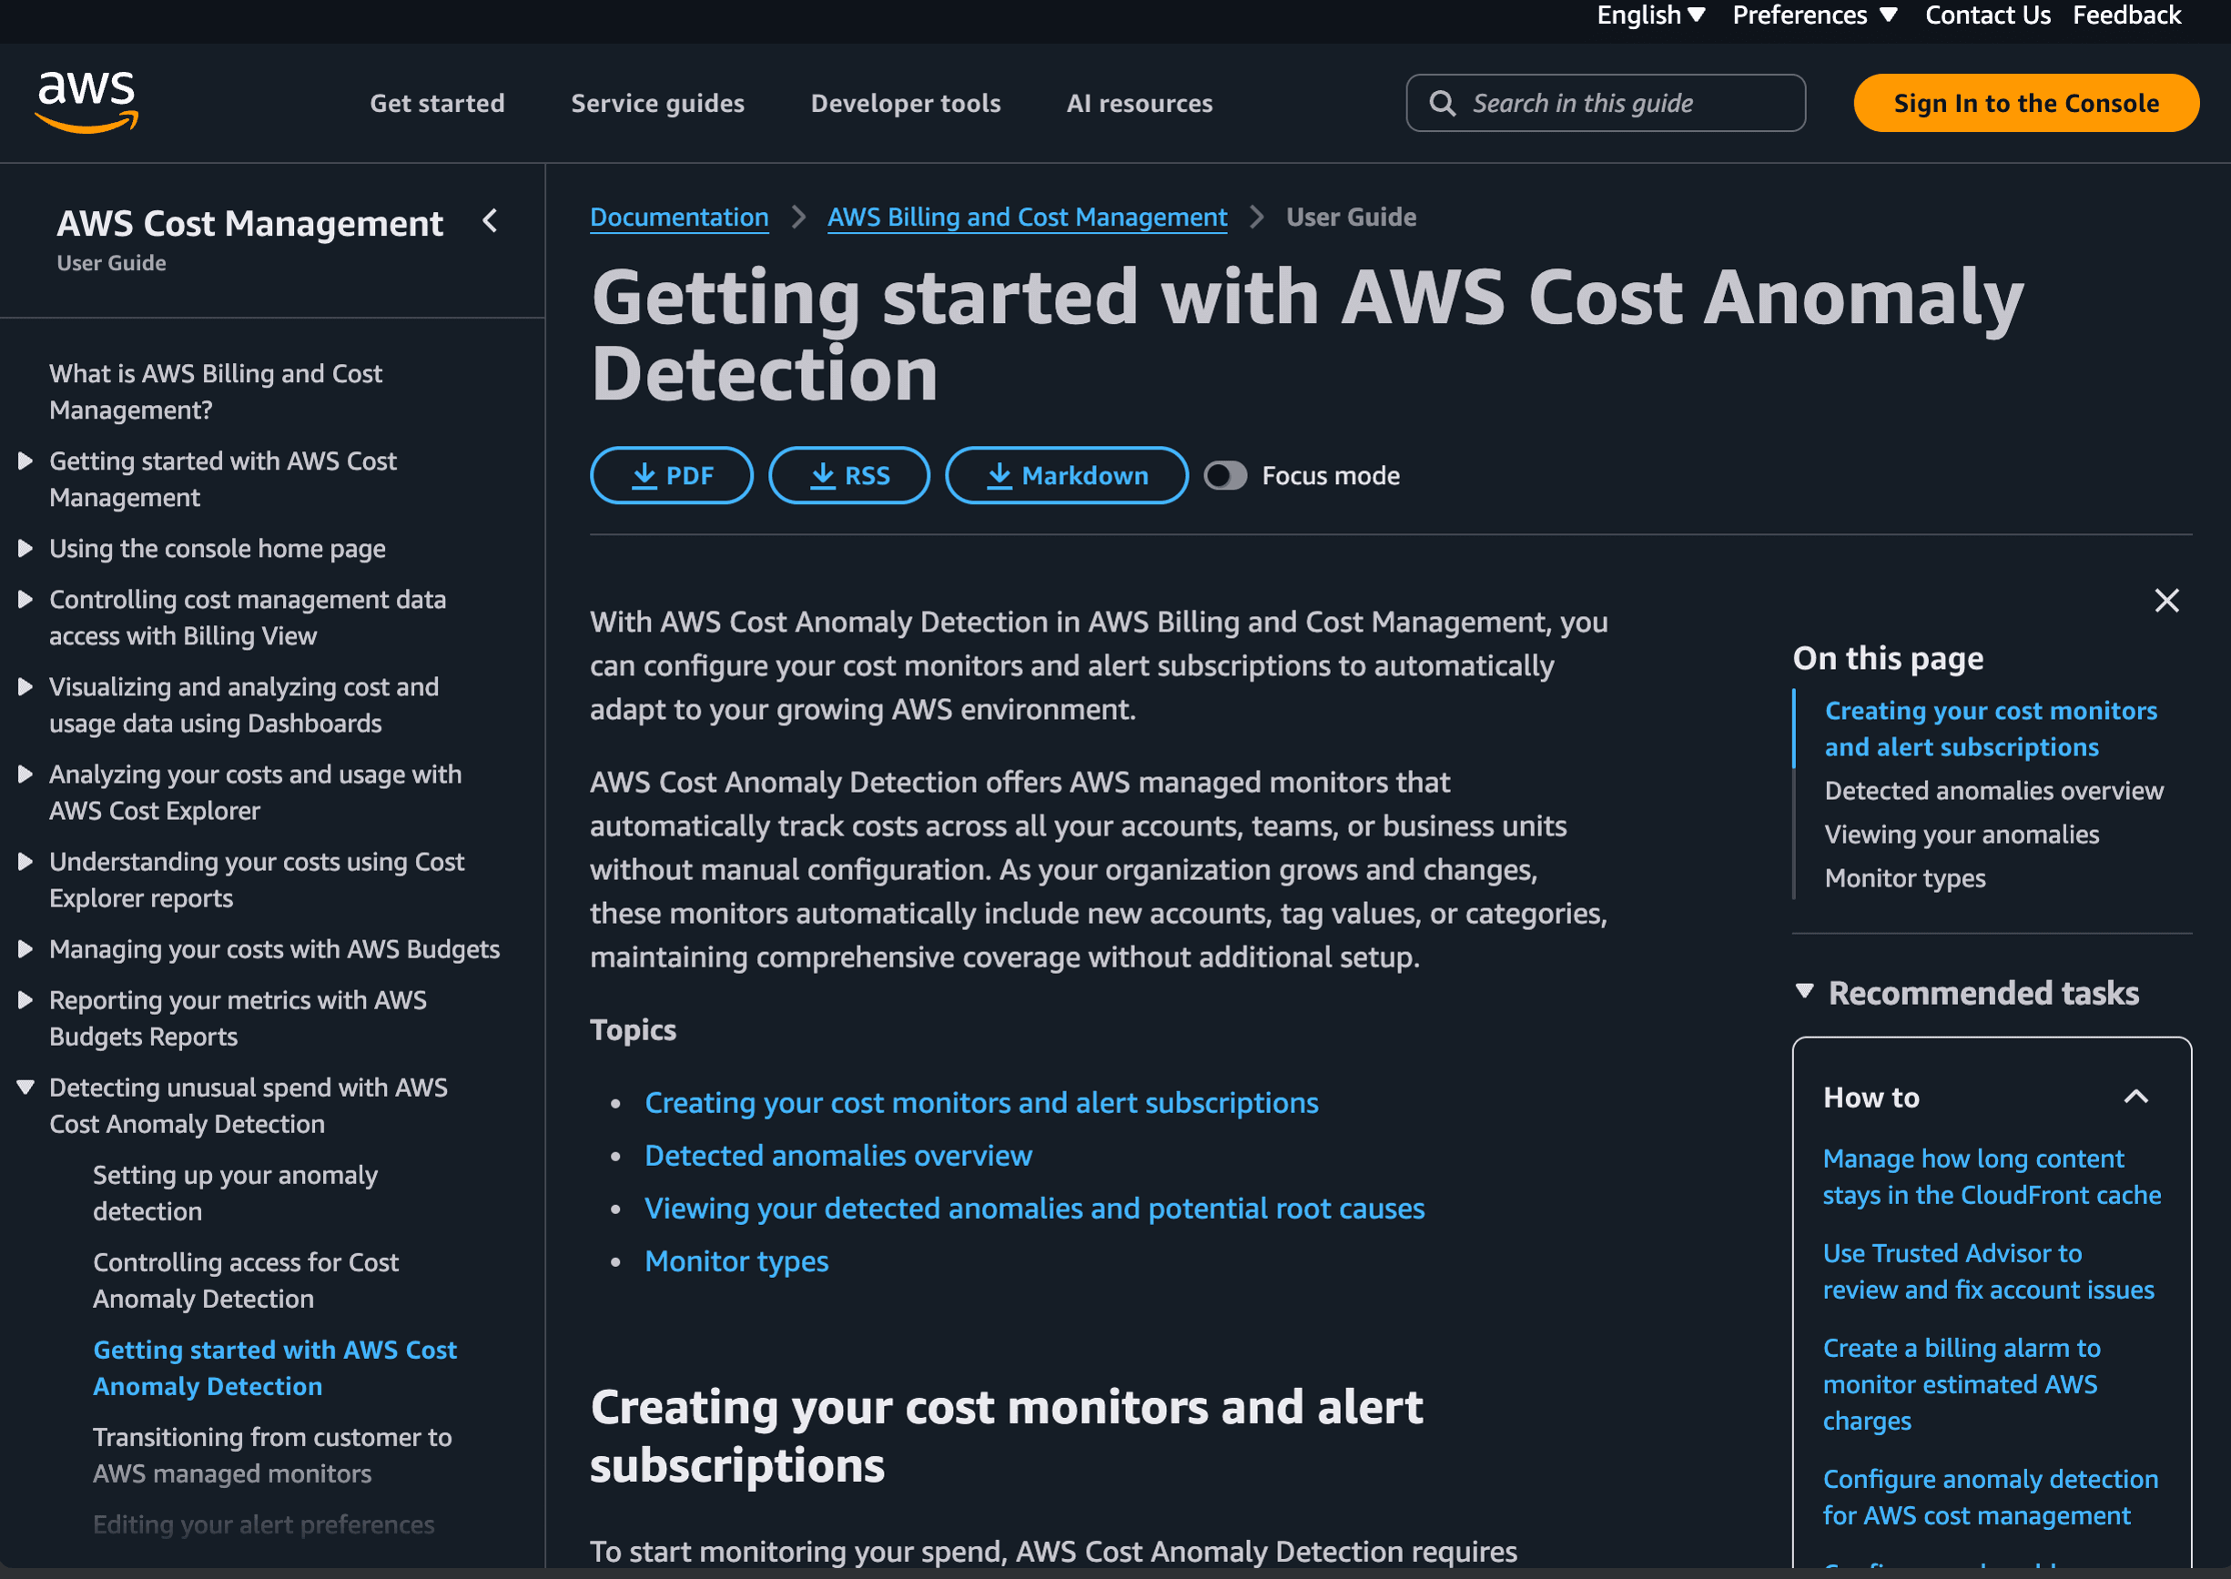Jump to Monitor types in On this page
Screen dimensions: 2231x1579
pyautogui.click(x=1905, y=878)
